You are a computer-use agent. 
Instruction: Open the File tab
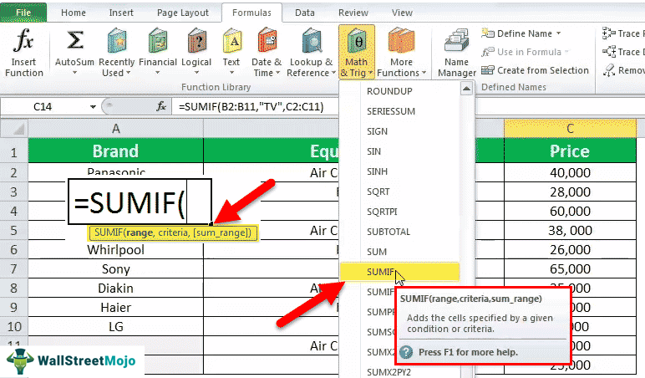[23, 13]
